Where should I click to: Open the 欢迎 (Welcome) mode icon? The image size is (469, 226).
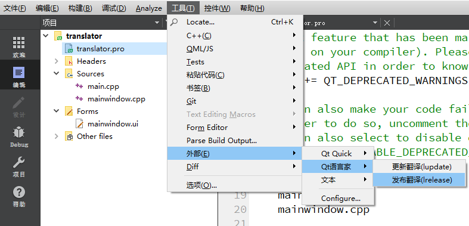pos(19,43)
